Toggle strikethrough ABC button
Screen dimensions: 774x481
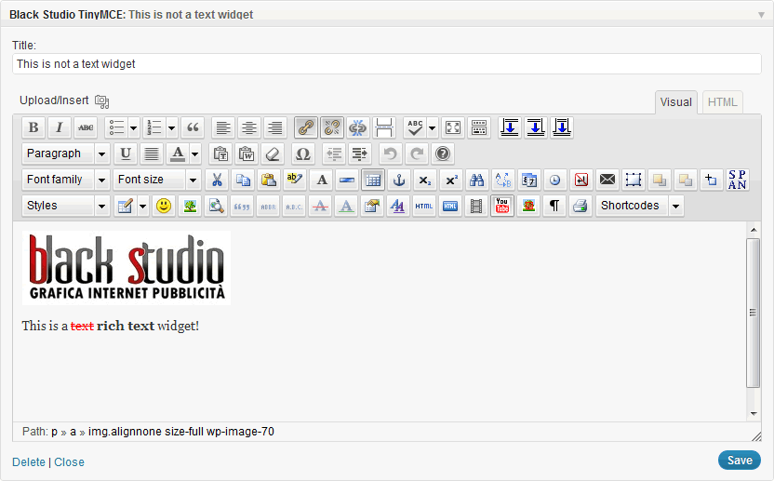(86, 127)
